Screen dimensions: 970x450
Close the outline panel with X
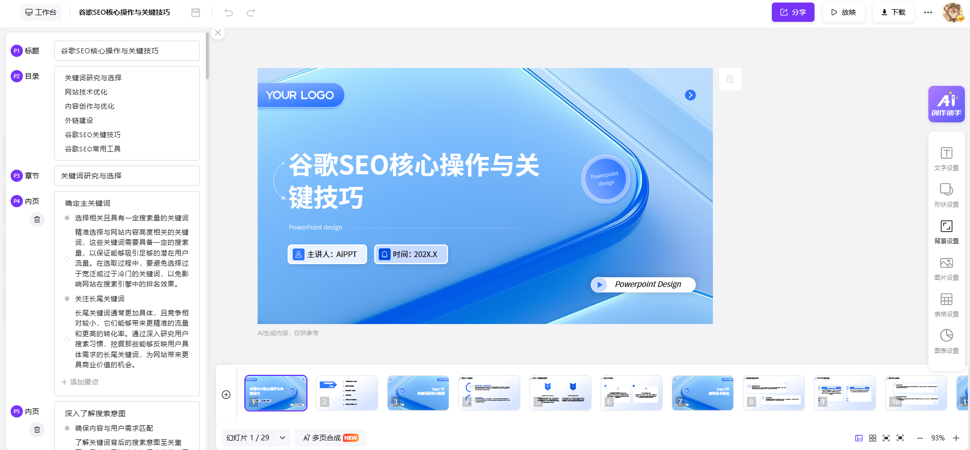(x=218, y=33)
